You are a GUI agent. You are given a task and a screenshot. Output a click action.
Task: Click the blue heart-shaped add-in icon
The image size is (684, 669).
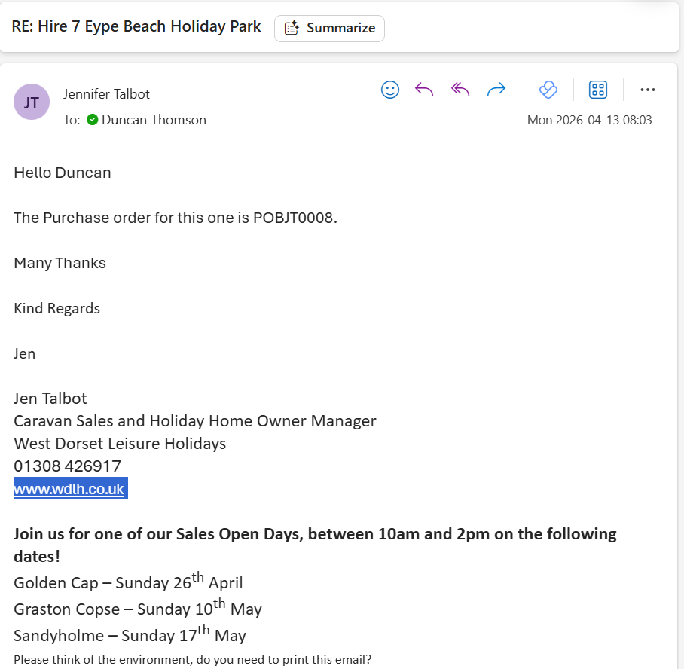point(548,90)
